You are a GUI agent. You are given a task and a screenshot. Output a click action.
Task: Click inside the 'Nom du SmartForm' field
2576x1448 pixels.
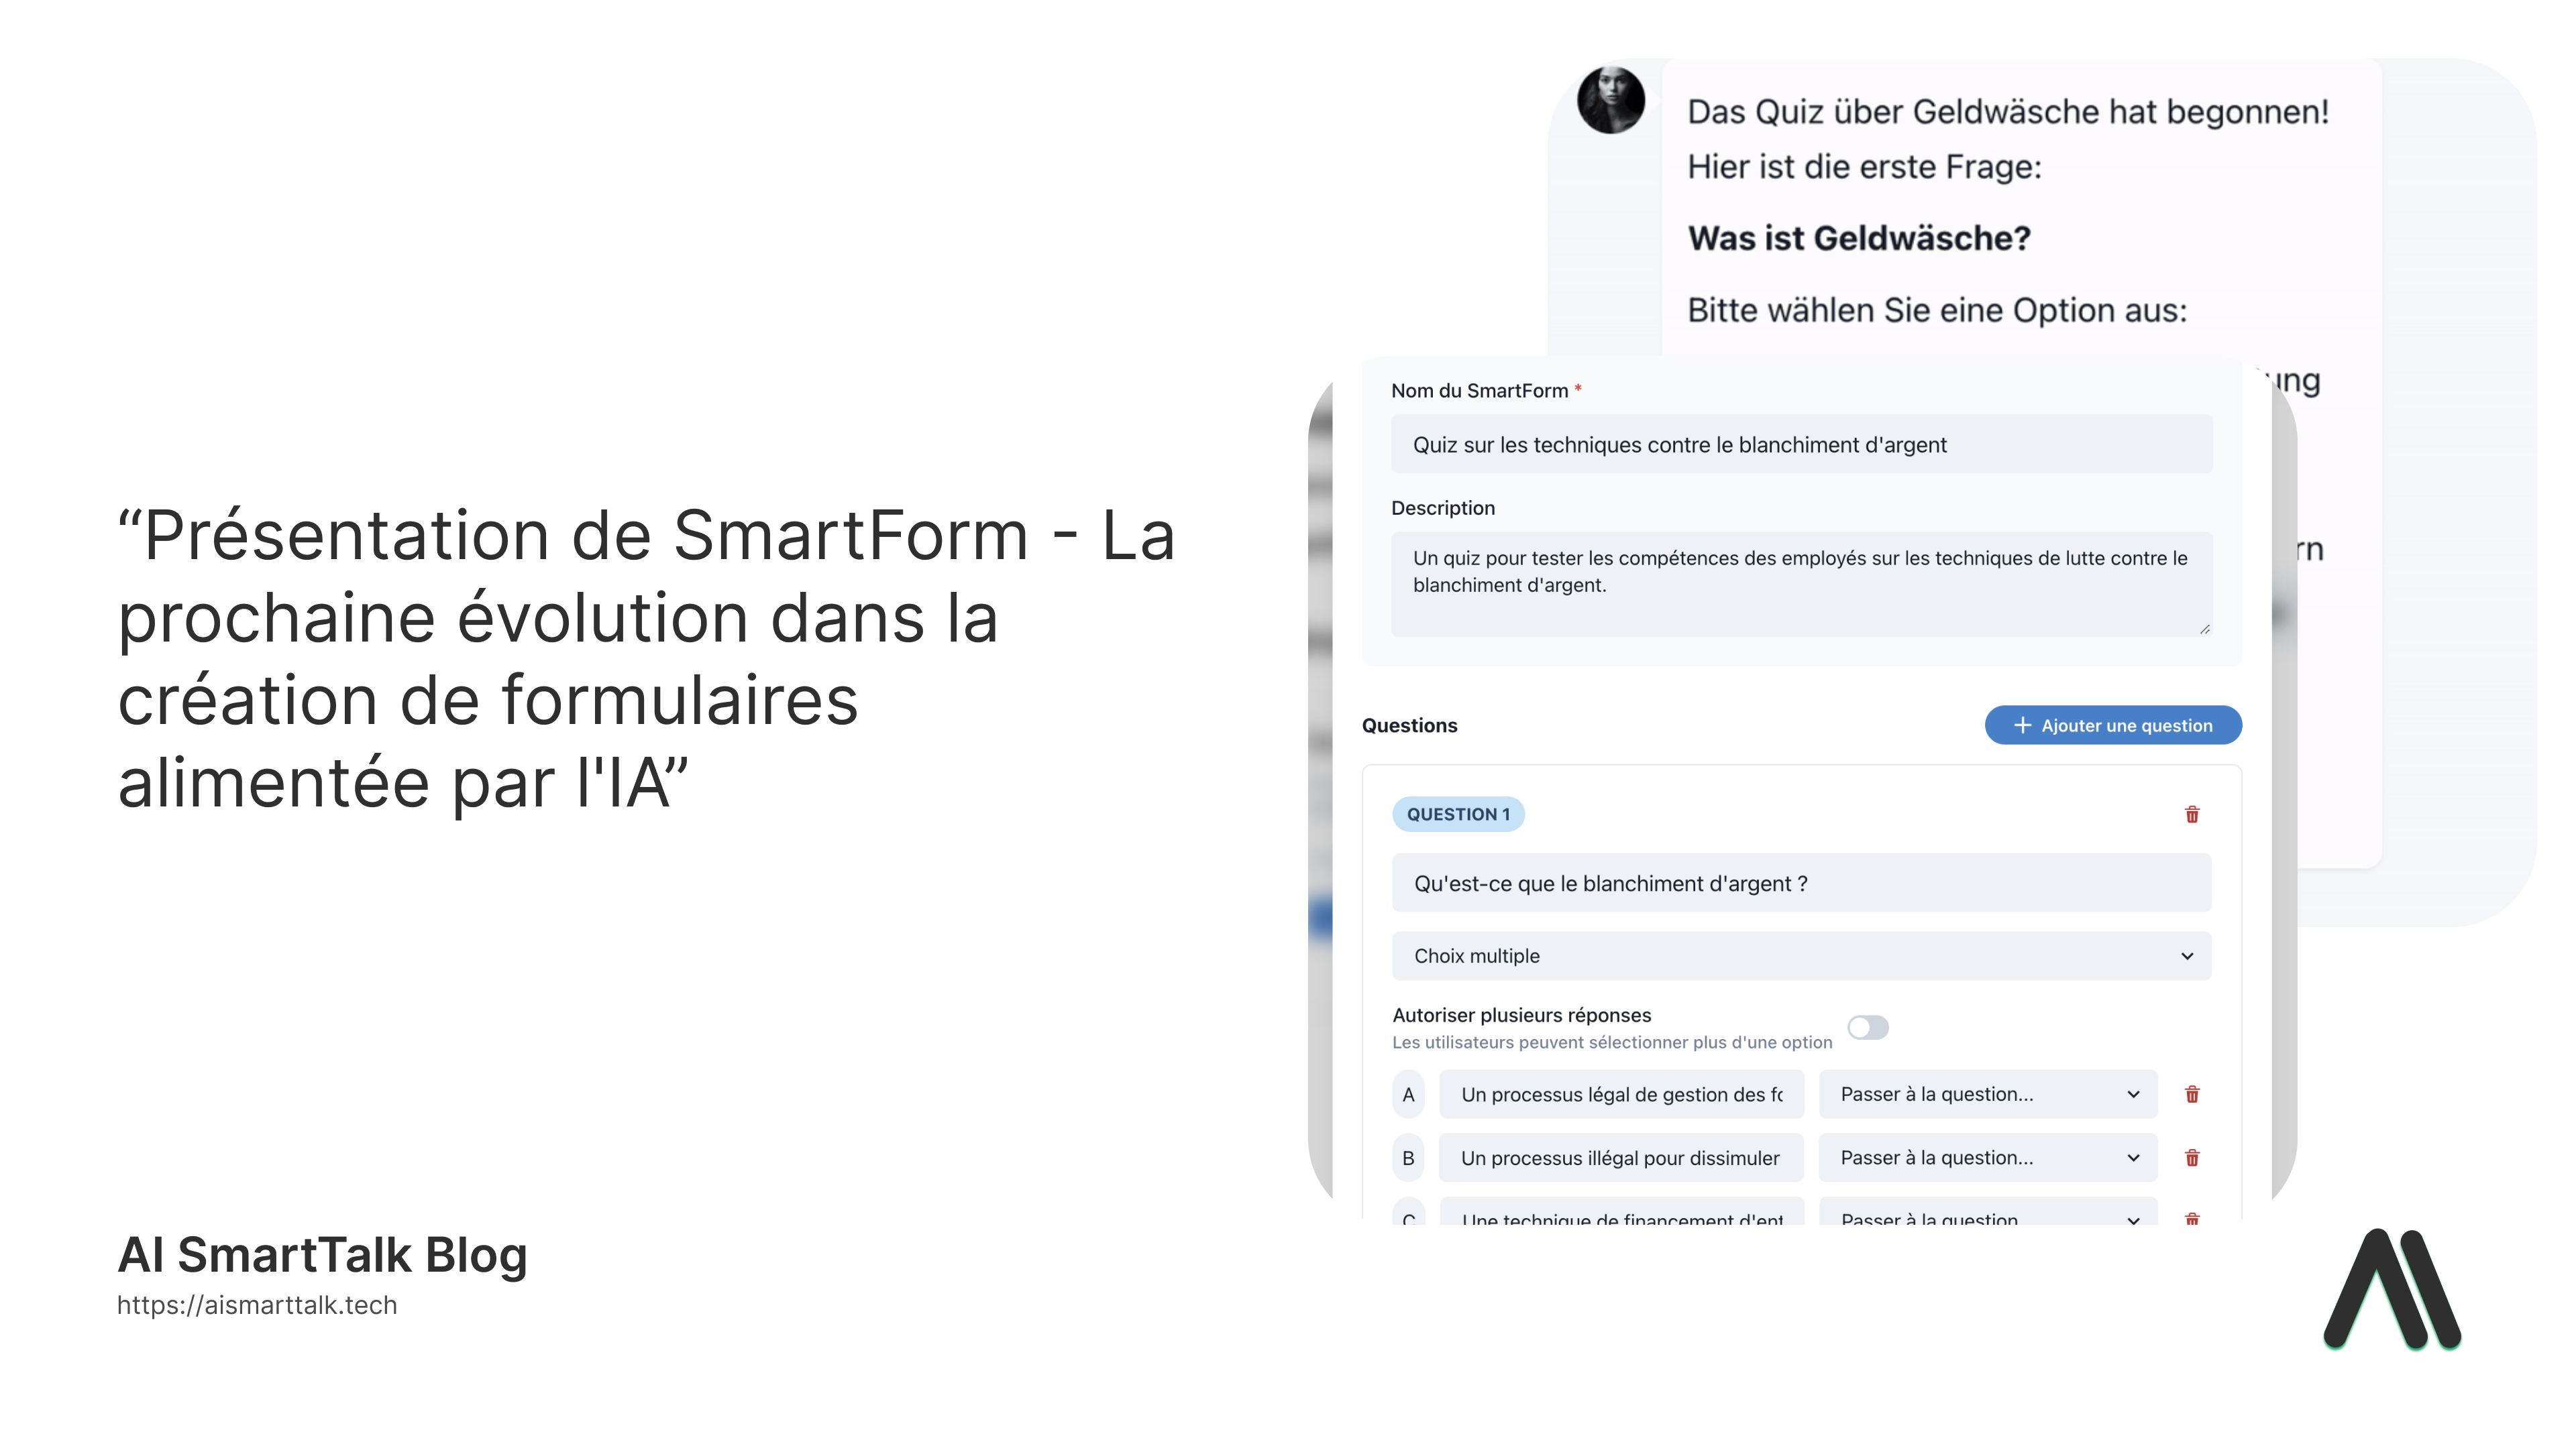click(x=1800, y=444)
